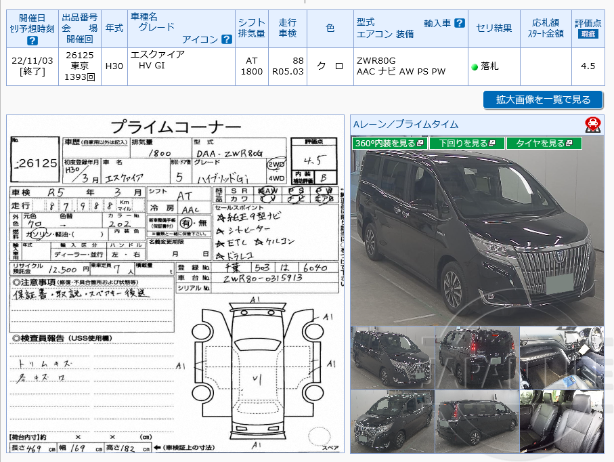Click the external-link icon on 下回りを見る
This screenshot has height=462, width=614.
(492, 144)
